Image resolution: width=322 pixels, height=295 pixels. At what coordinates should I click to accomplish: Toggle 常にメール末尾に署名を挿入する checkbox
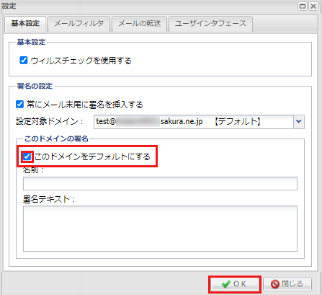click(x=19, y=105)
